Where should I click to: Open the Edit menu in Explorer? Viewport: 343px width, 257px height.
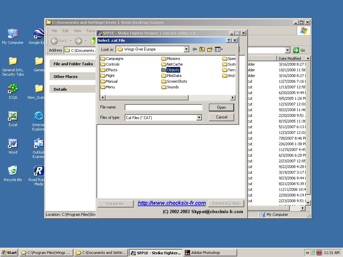tap(65, 31)
